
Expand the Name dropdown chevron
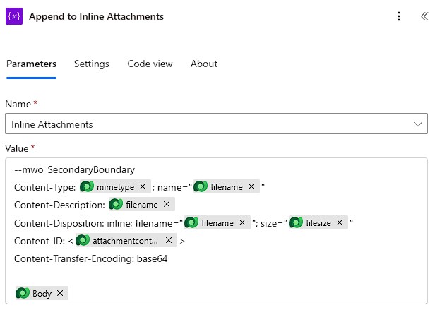pos(418,124)
